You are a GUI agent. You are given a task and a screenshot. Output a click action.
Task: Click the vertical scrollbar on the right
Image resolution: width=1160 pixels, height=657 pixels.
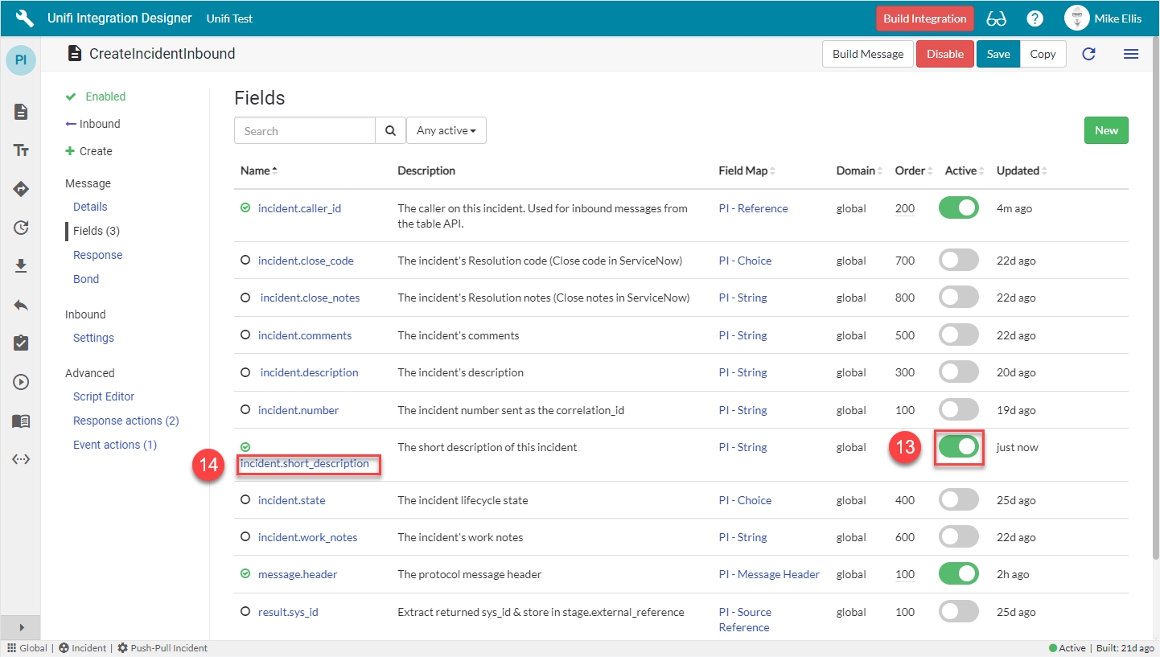[x=1155, y=322]
